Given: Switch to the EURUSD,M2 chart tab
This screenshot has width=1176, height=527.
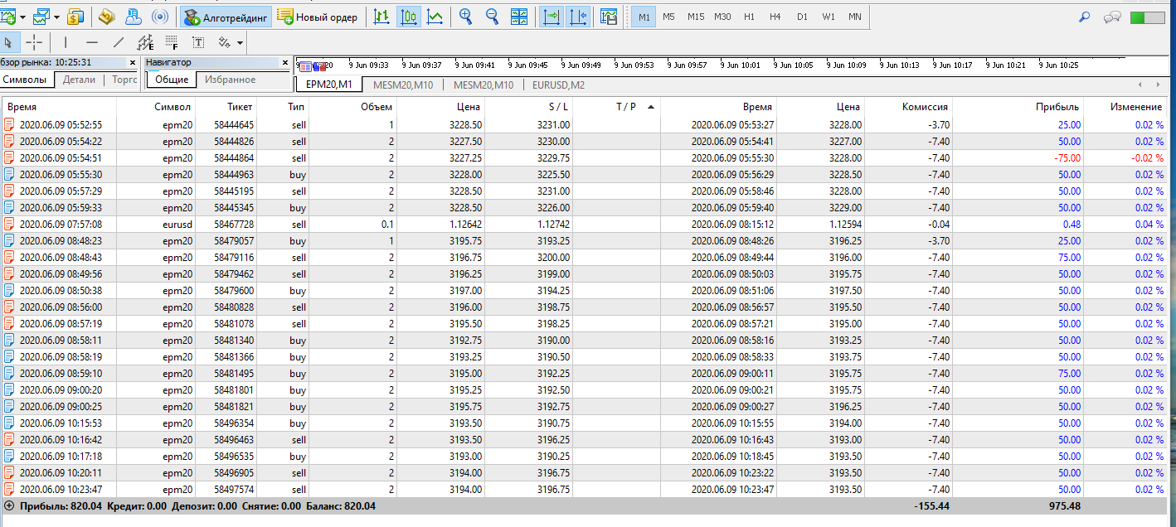Looking at the screenshot, I should tap(558, 85).
